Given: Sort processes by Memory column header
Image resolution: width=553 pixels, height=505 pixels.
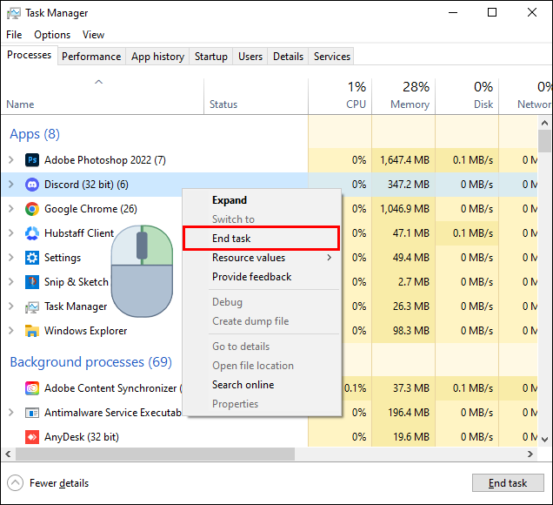Looking at the screenshot, I should (x=403, y=96).
